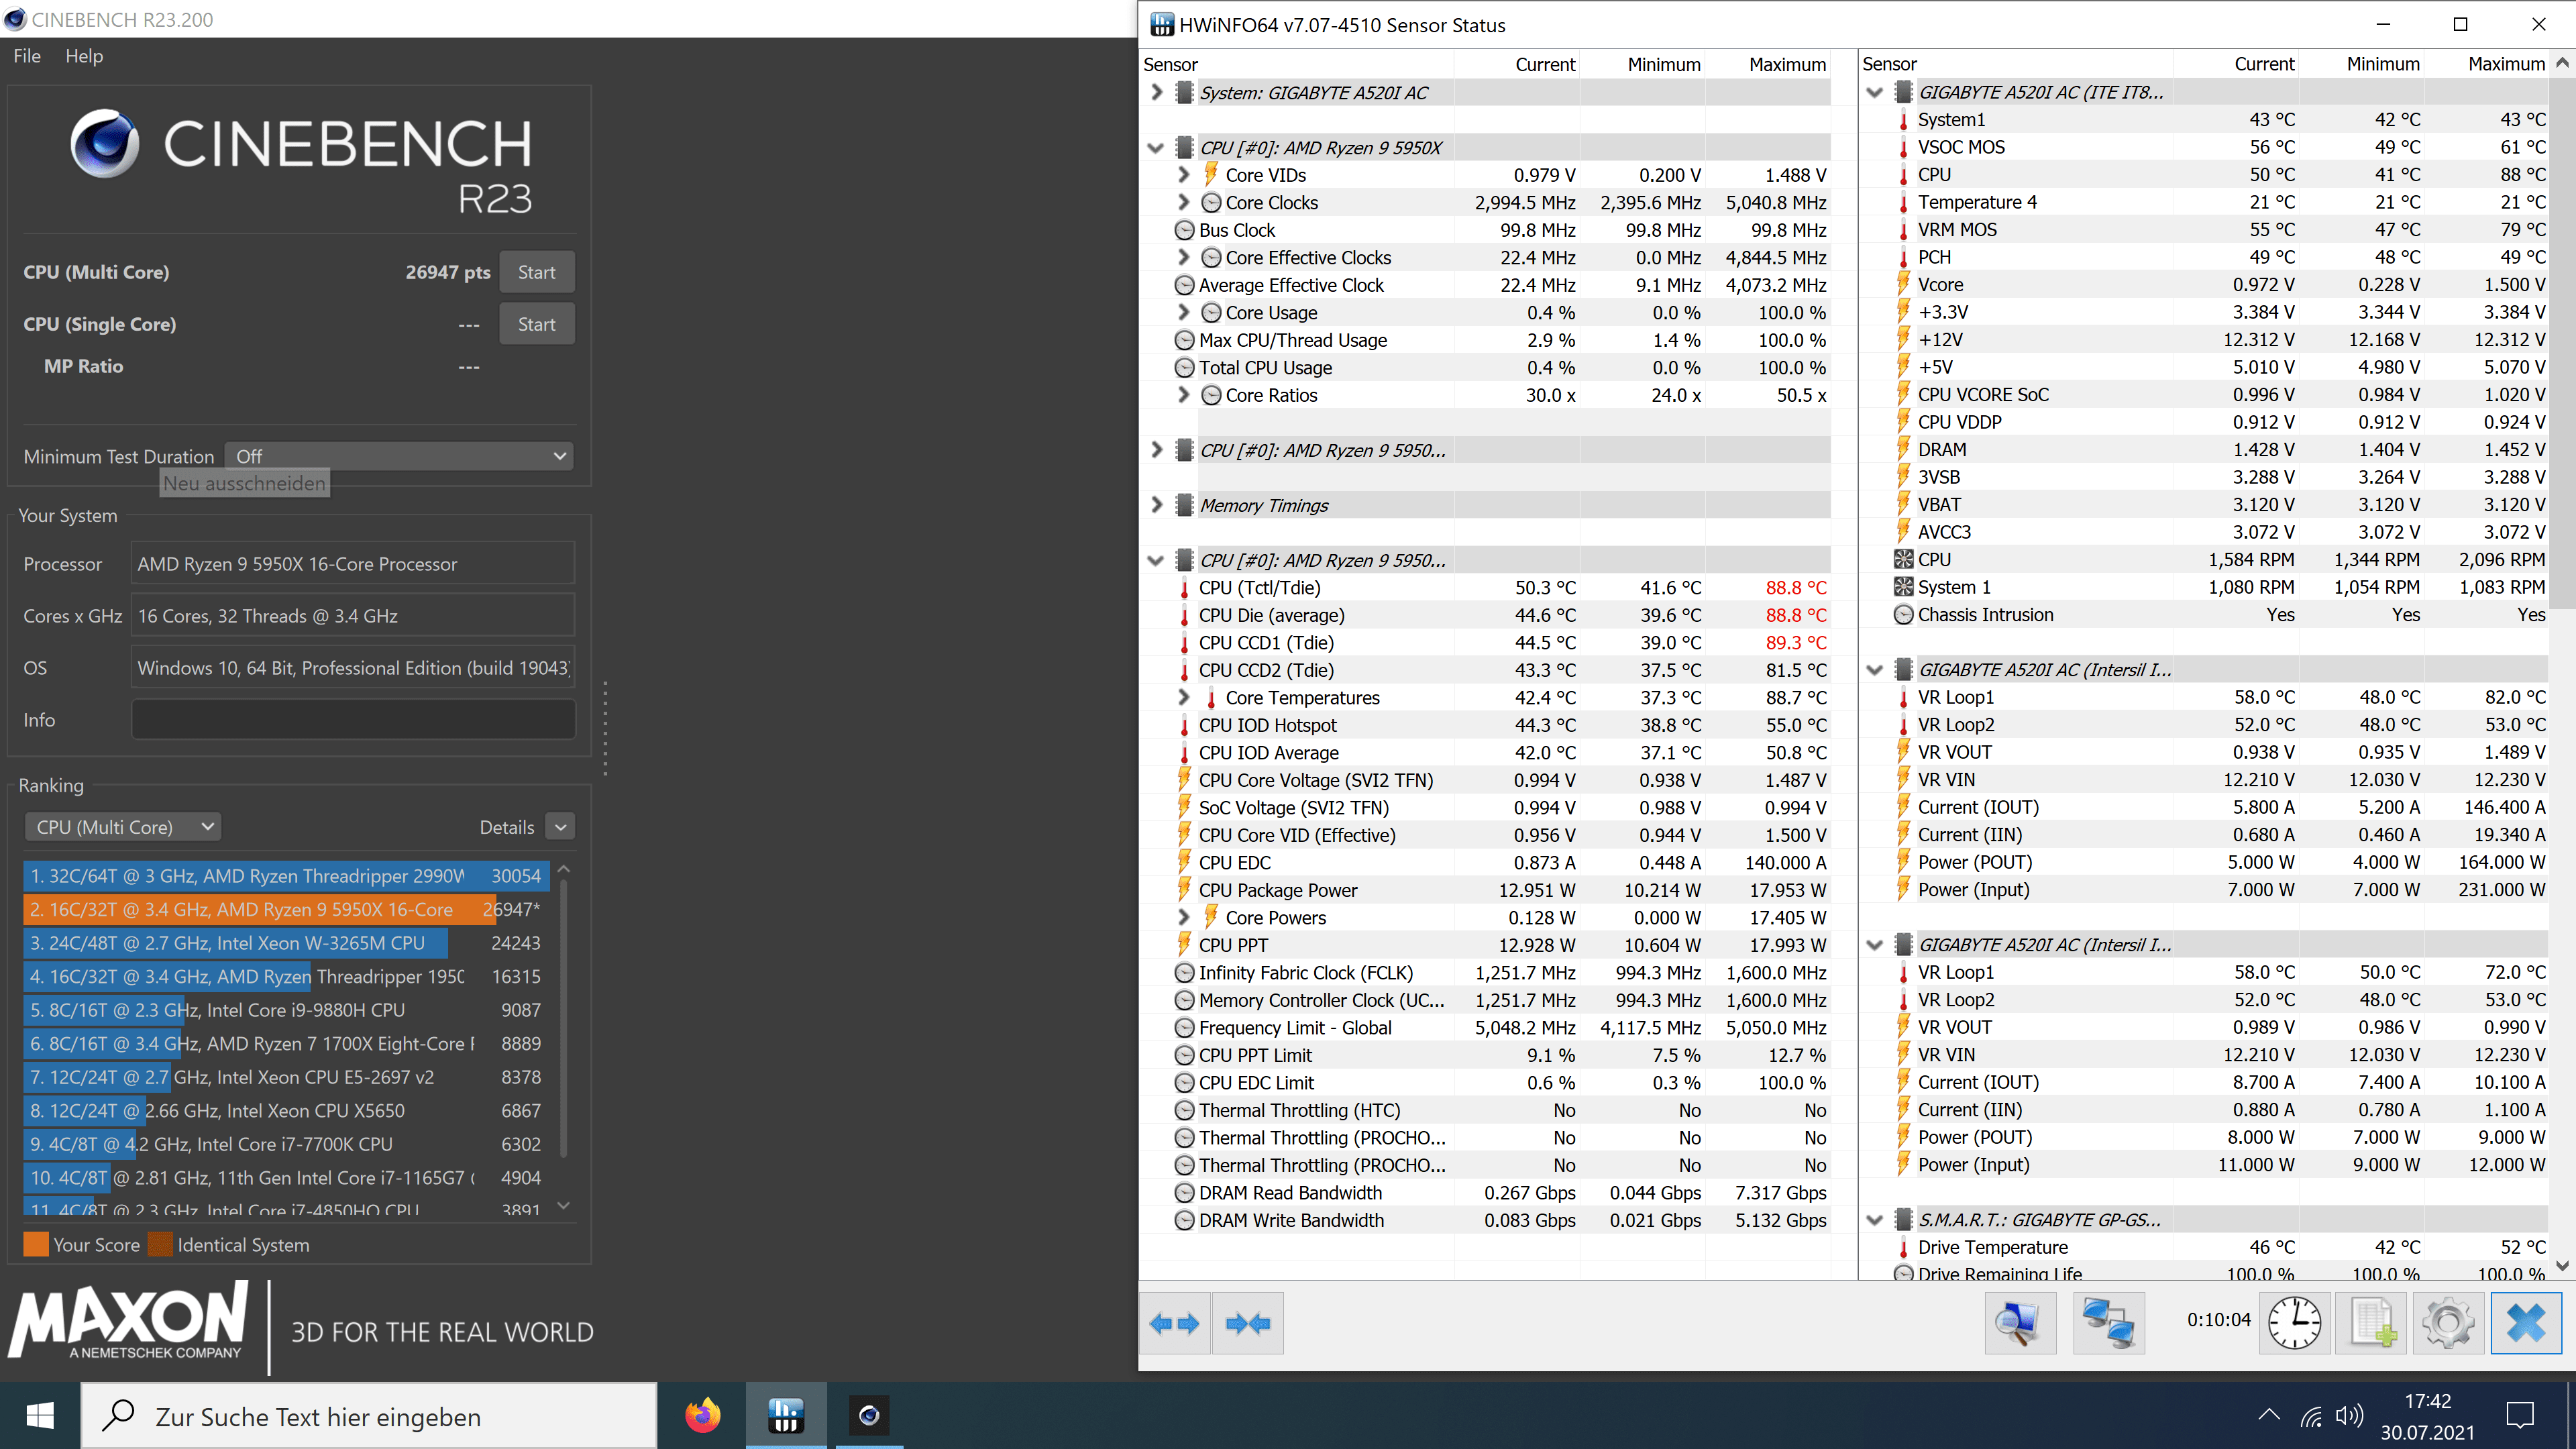The image size is (2576, 1449).
Task: Click the Identical System color swatch
Action: coord(161,1245)
